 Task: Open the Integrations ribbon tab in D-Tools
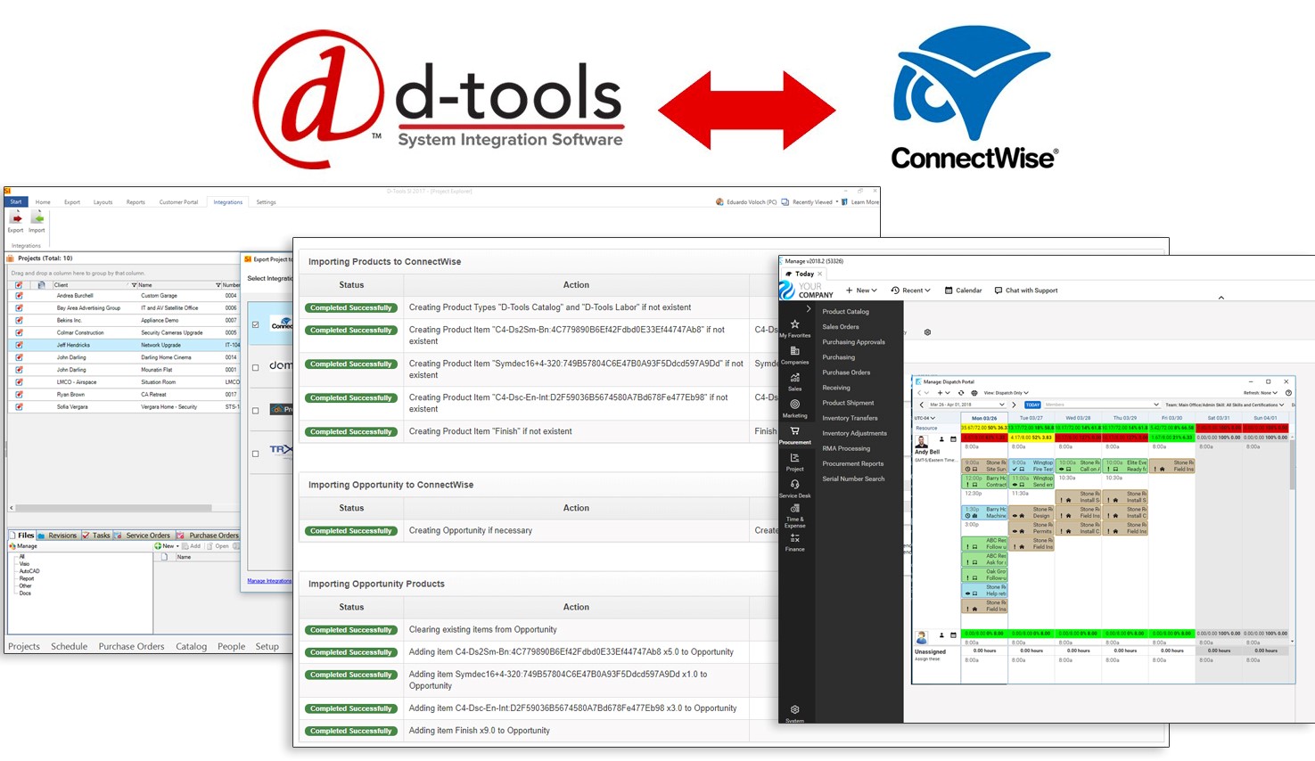click(x=227, y=202)
